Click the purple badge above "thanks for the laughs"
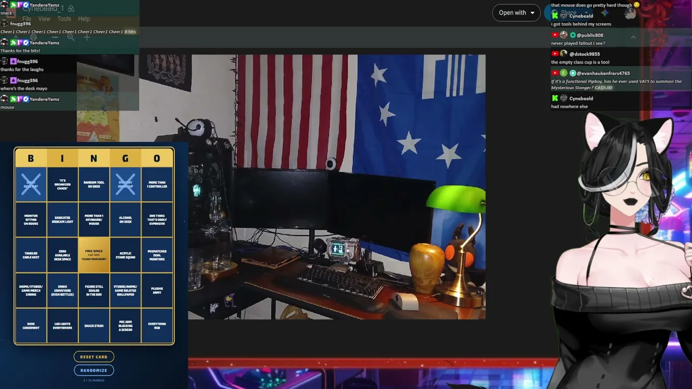 pos(13,62)
